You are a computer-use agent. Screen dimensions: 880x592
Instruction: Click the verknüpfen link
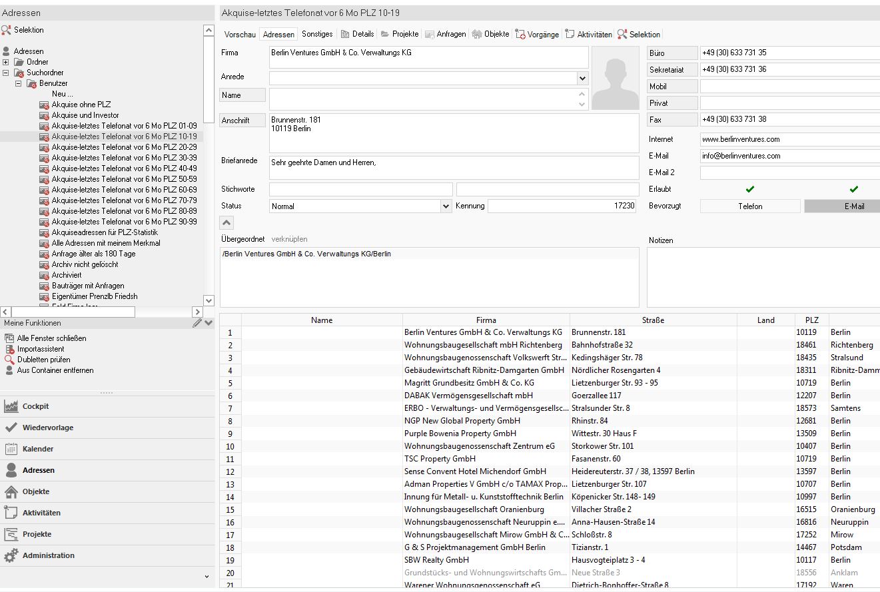pyautogui.click(x=289, y=239)
